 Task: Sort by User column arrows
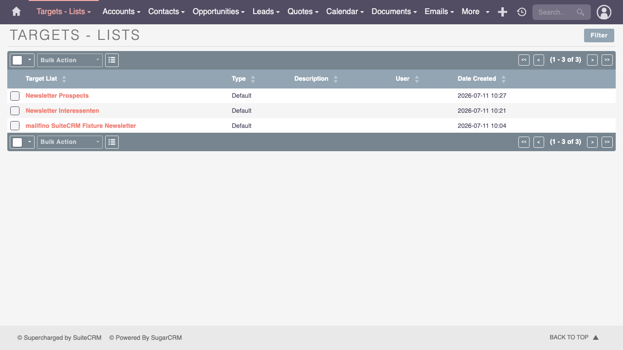(417, 79)
